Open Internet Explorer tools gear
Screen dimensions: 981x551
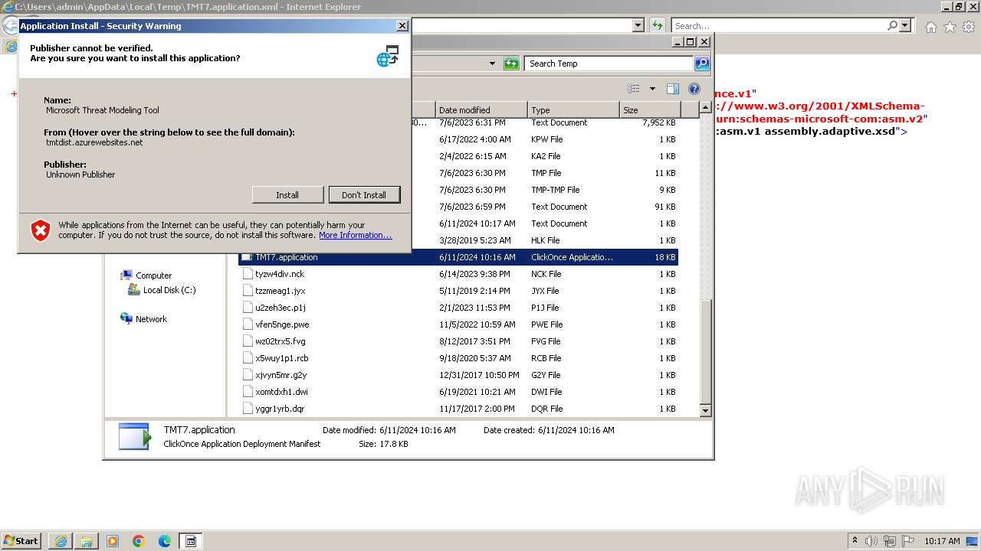coord(969,27)
